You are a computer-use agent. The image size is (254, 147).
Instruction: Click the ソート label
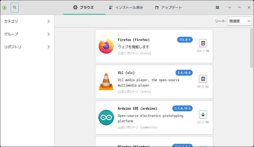point(220,21)
